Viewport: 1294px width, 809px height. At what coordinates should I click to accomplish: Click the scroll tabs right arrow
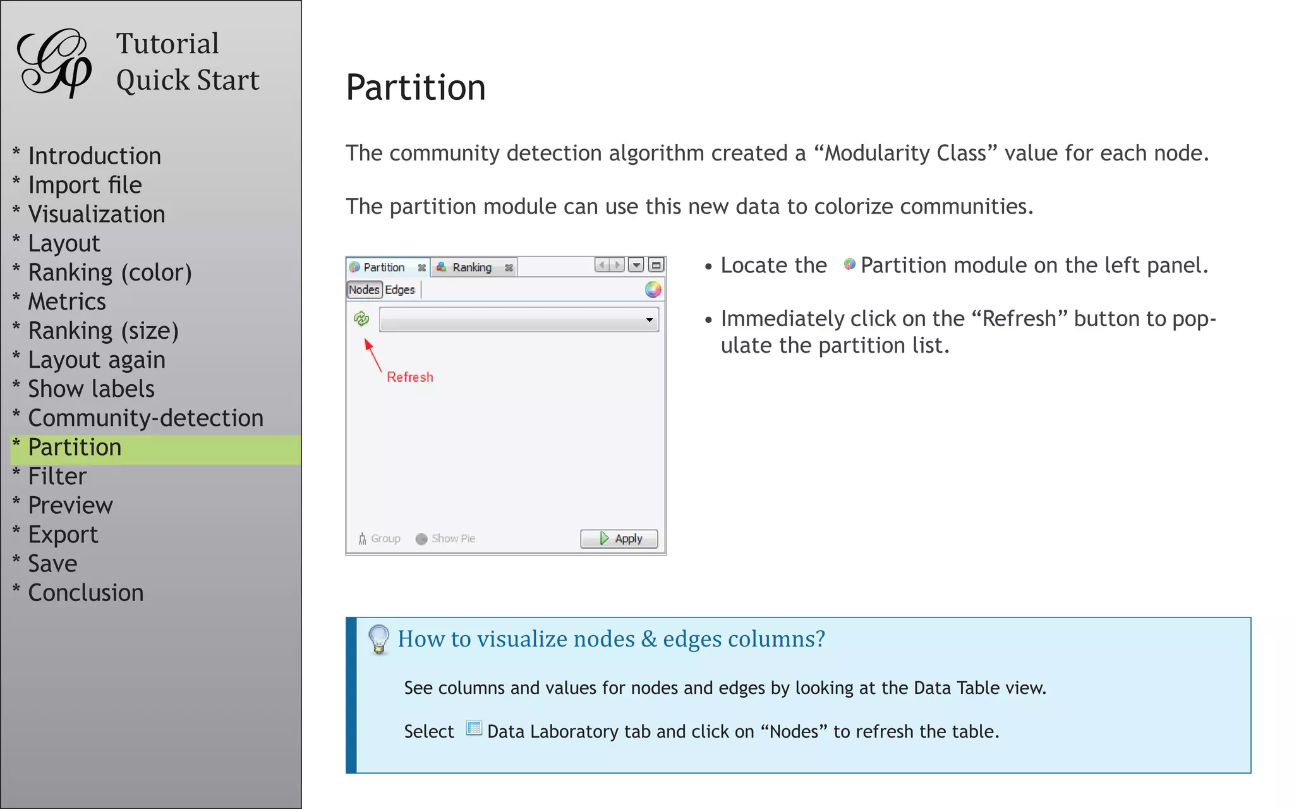pos(617,265)
